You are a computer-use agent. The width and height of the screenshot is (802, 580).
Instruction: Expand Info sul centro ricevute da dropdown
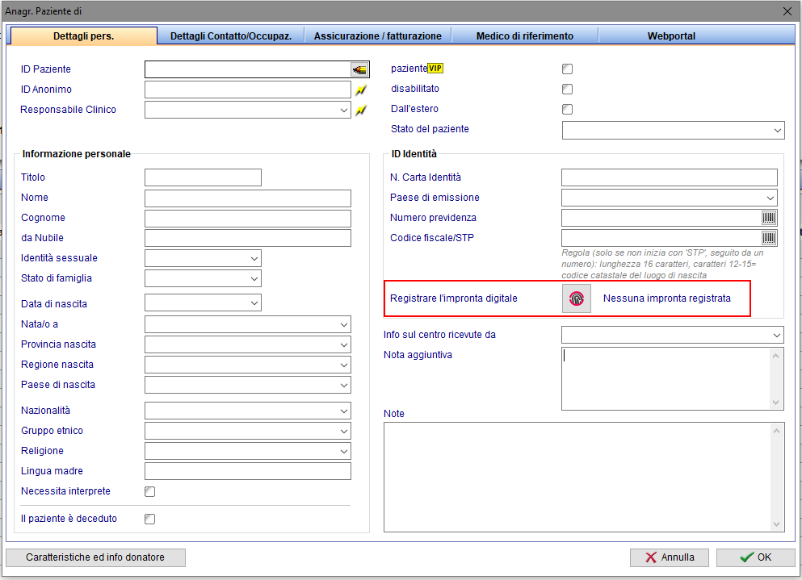tap(777, 336)
